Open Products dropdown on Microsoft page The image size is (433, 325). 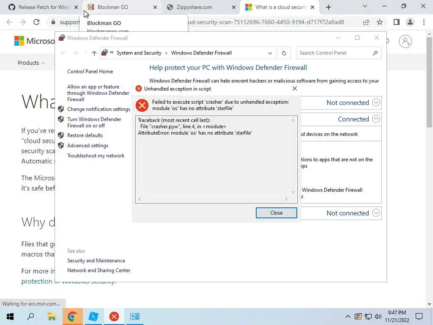[31, 63]
